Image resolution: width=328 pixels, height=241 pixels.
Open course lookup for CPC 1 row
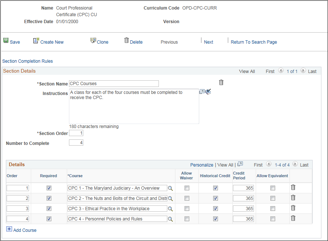[170, 188]
